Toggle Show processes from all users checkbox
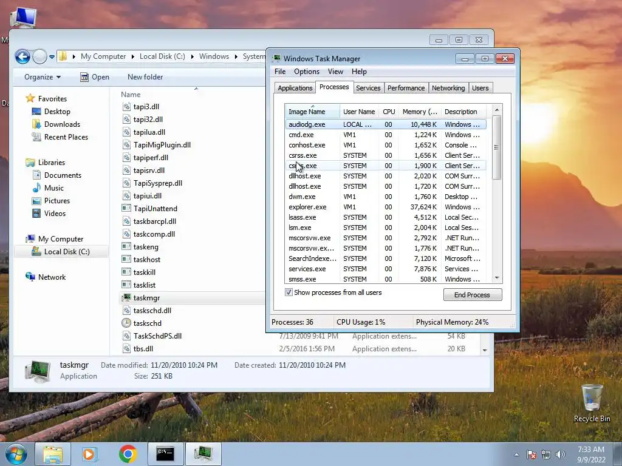 [289, 292]
